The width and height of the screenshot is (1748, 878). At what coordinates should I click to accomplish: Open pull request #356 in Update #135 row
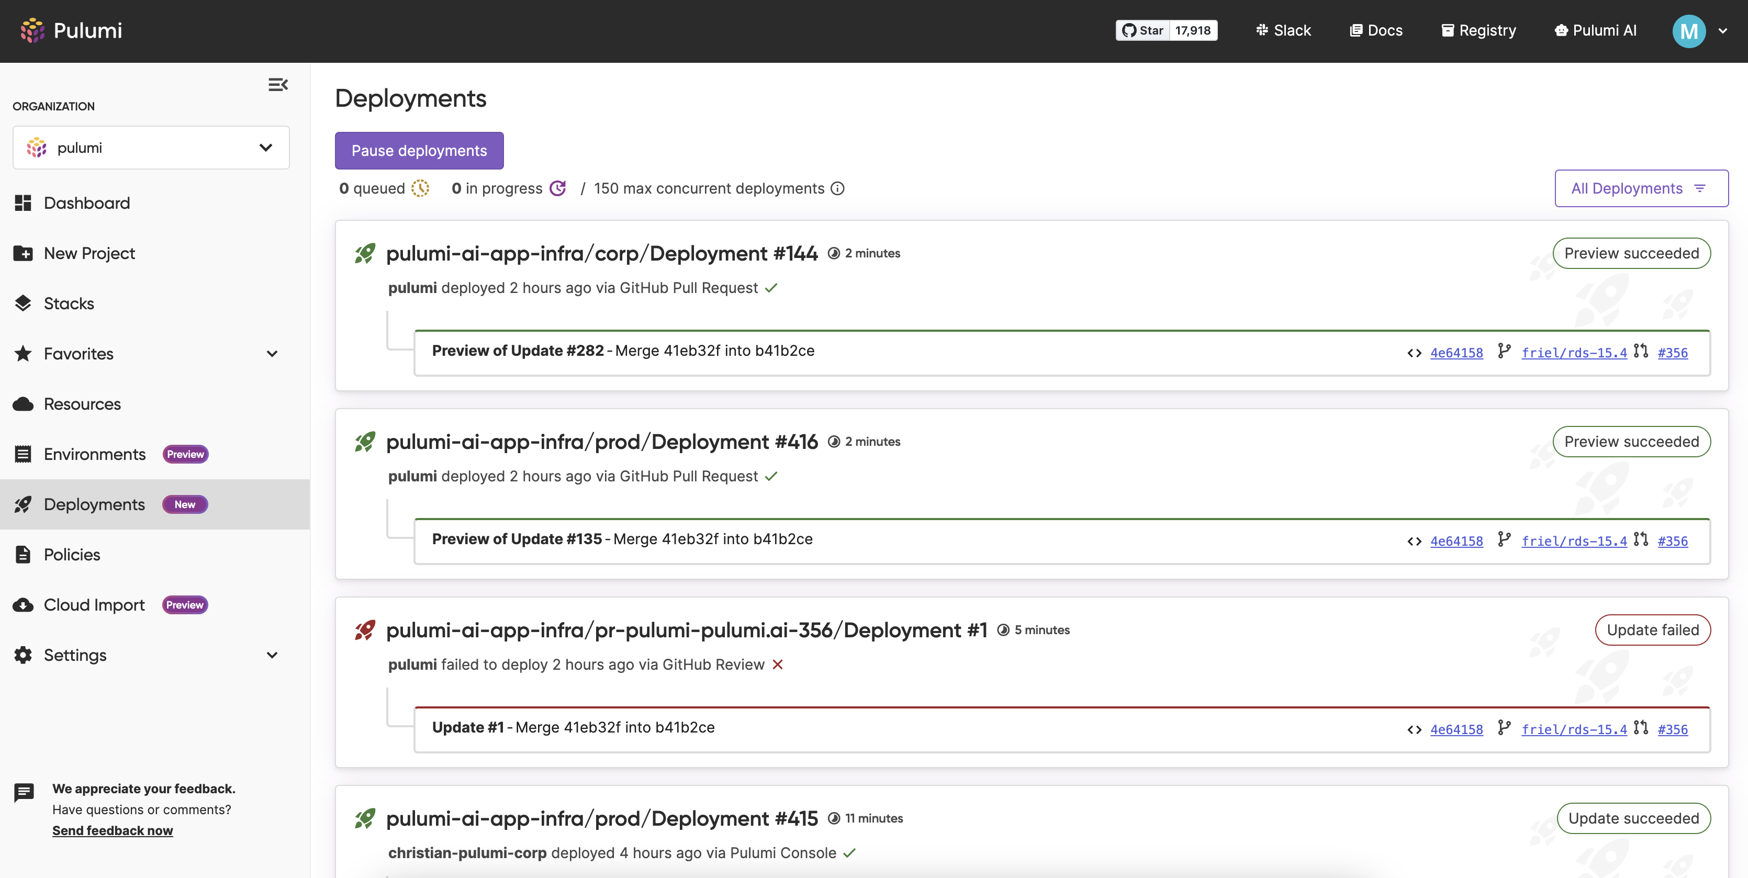[1673, 541]
